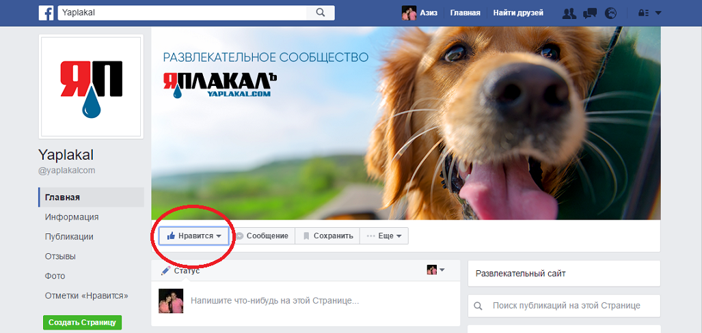Screen dimensions: 702x333
Task: Click Напишите что-нибудь на этой Странице field
Action: click(x=275, y=301)
